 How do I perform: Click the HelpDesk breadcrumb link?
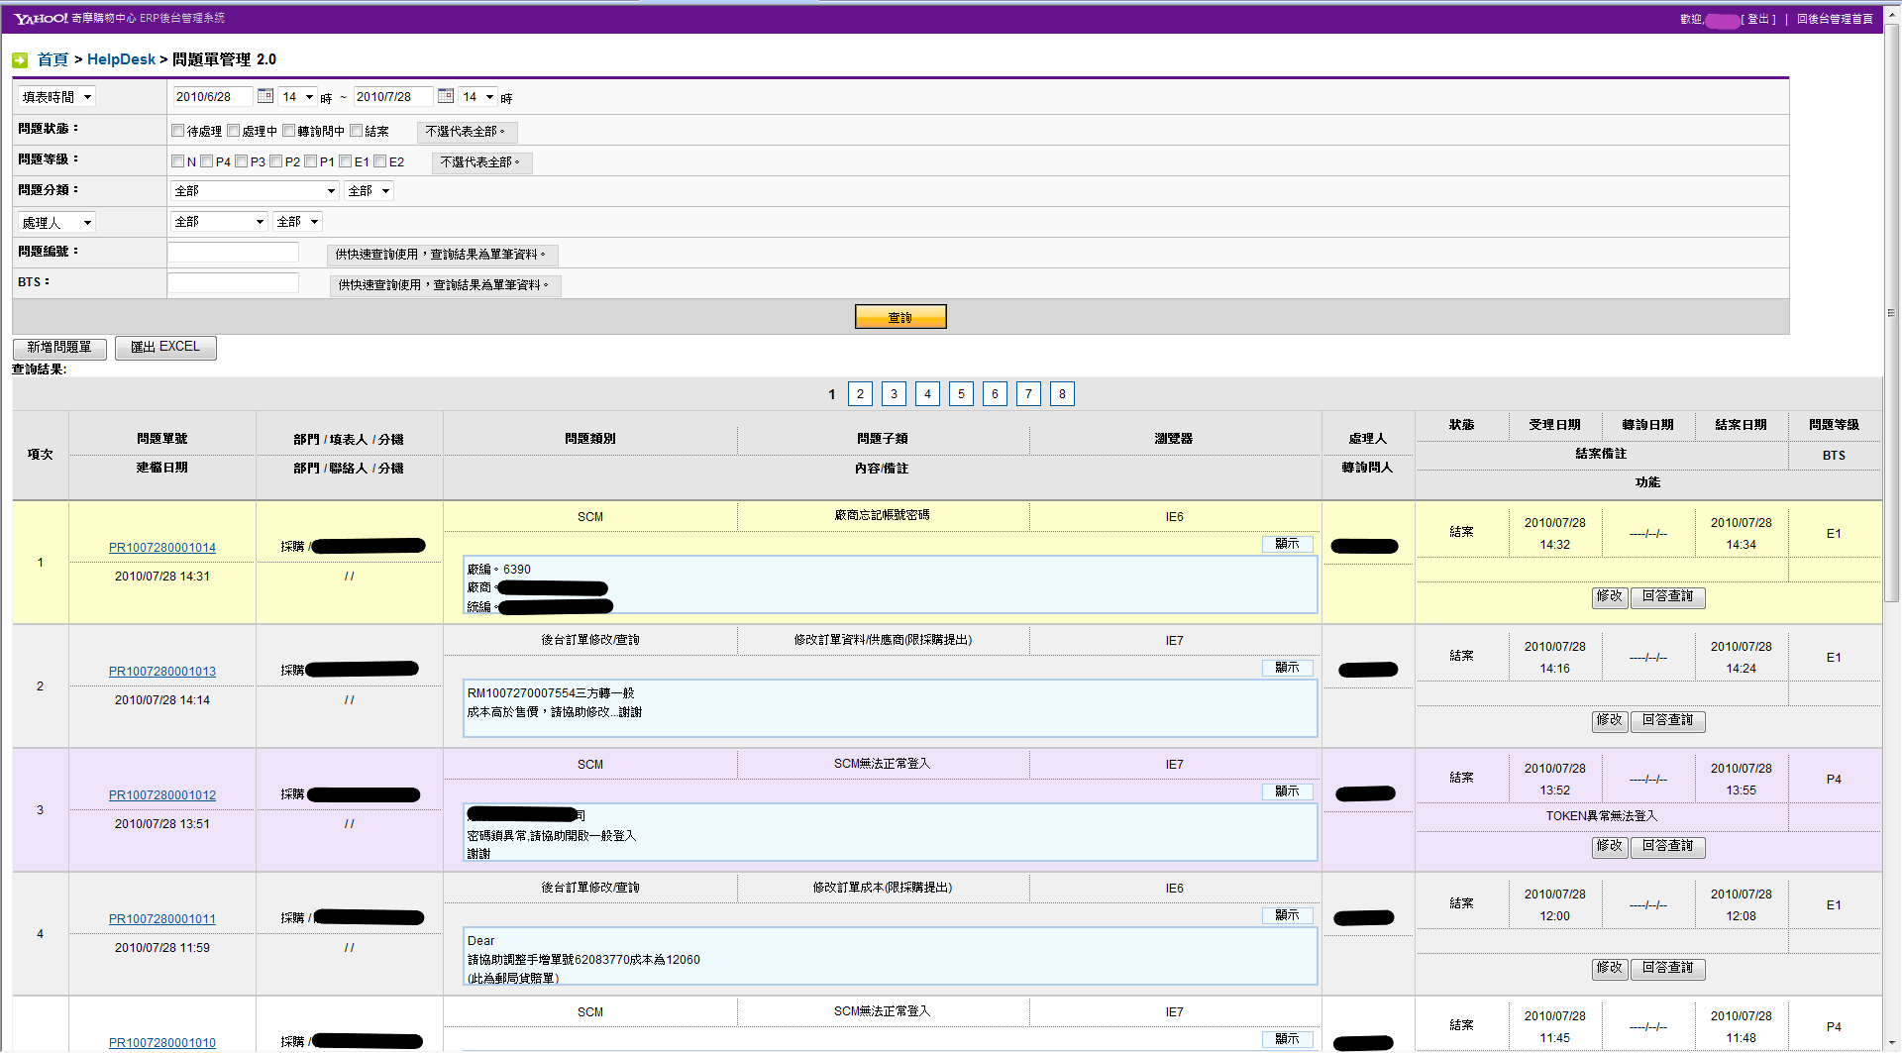pyautogui.click(x=121, y=59)
